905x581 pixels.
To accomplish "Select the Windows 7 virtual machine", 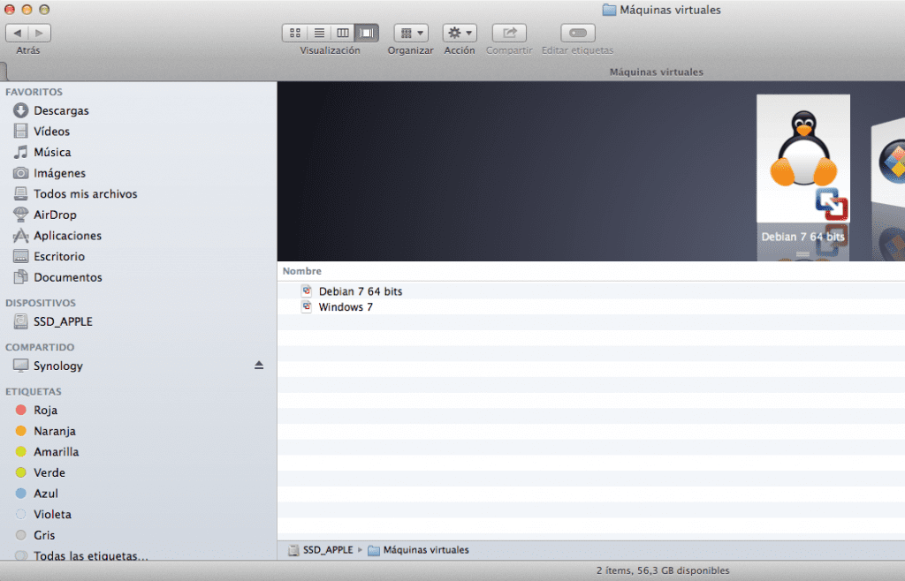I will pos(346,306).
